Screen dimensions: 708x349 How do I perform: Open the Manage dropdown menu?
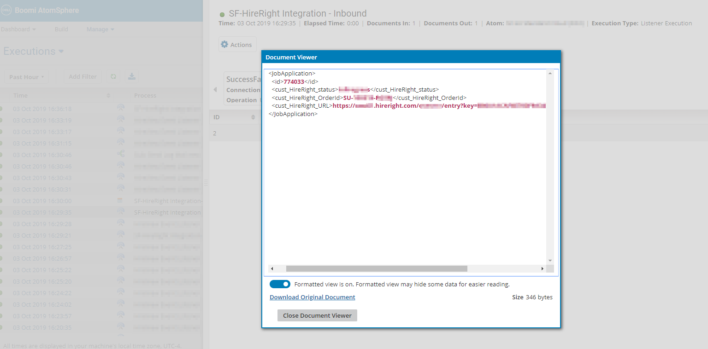tap(100, 29)
